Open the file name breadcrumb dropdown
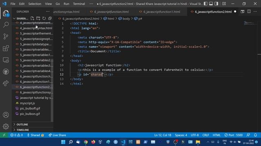The image size is (261, 146). 79,19
